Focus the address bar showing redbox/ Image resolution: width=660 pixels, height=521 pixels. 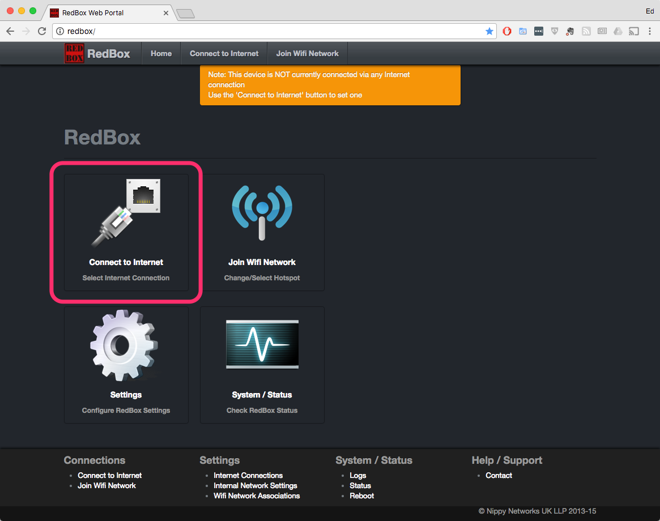tap(274, 31)
